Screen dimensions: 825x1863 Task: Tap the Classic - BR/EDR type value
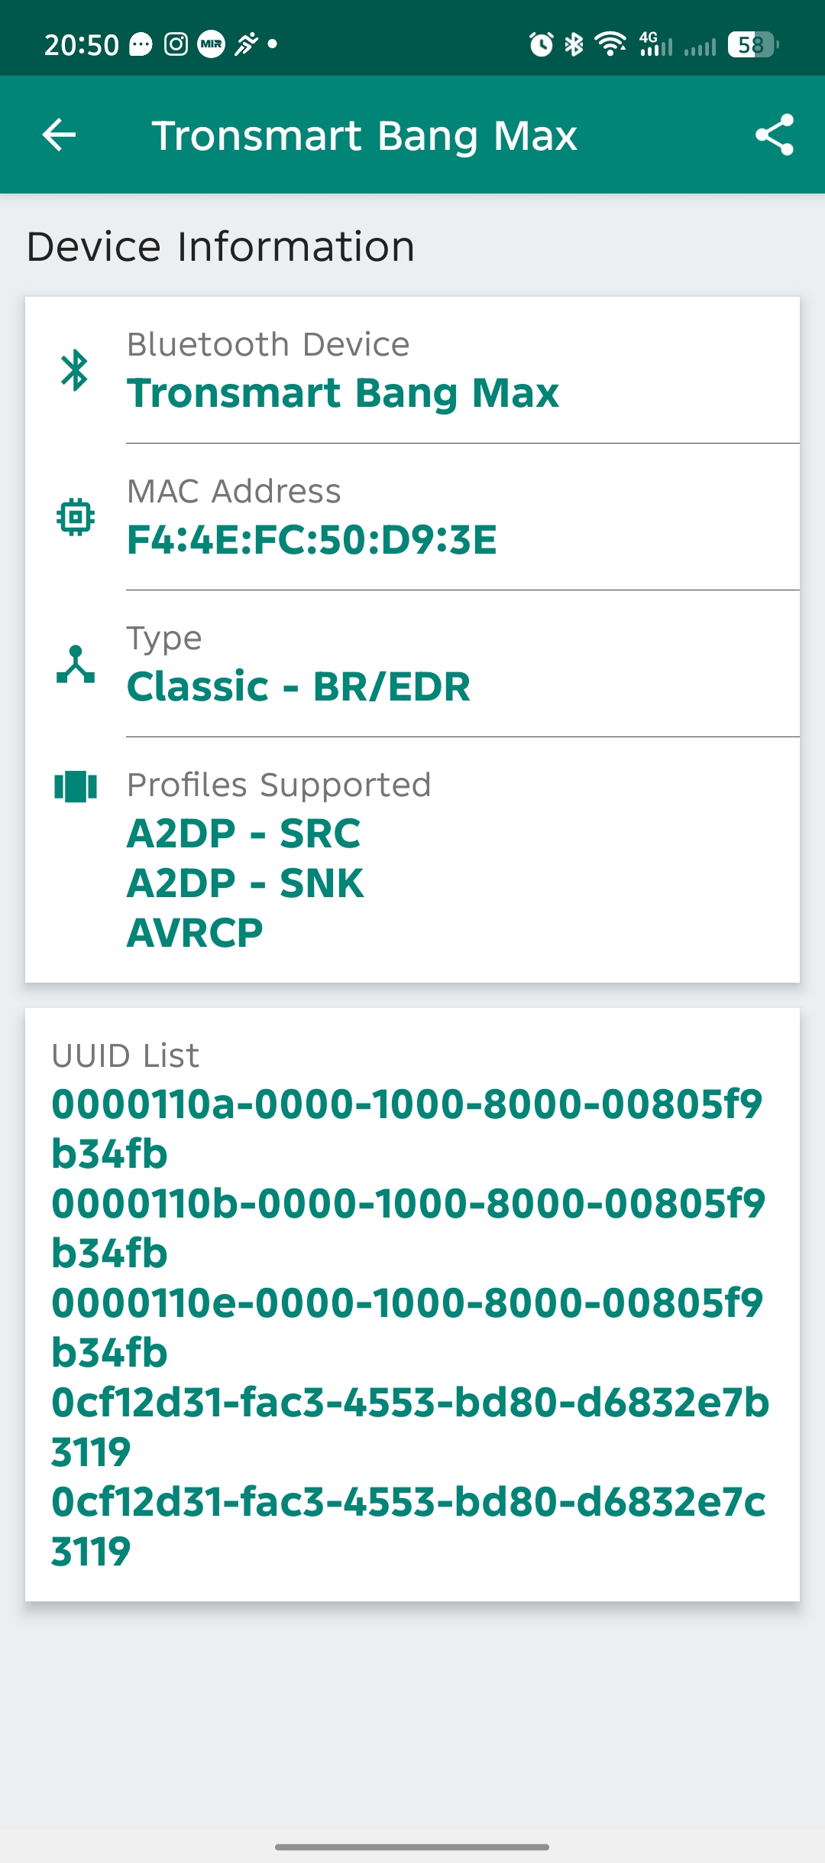point(299,687)
